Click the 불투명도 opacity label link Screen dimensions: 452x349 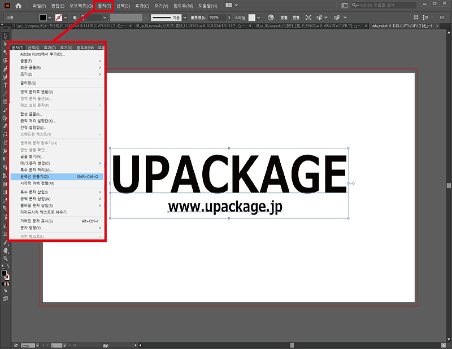(x=198, y=18)
